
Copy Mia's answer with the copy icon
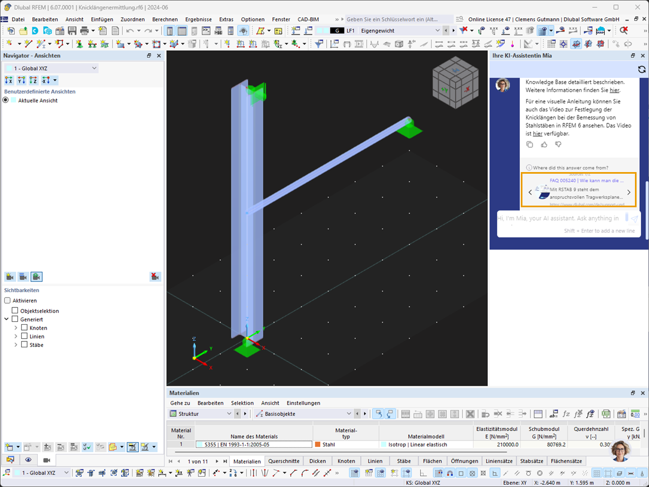(529, 144)
